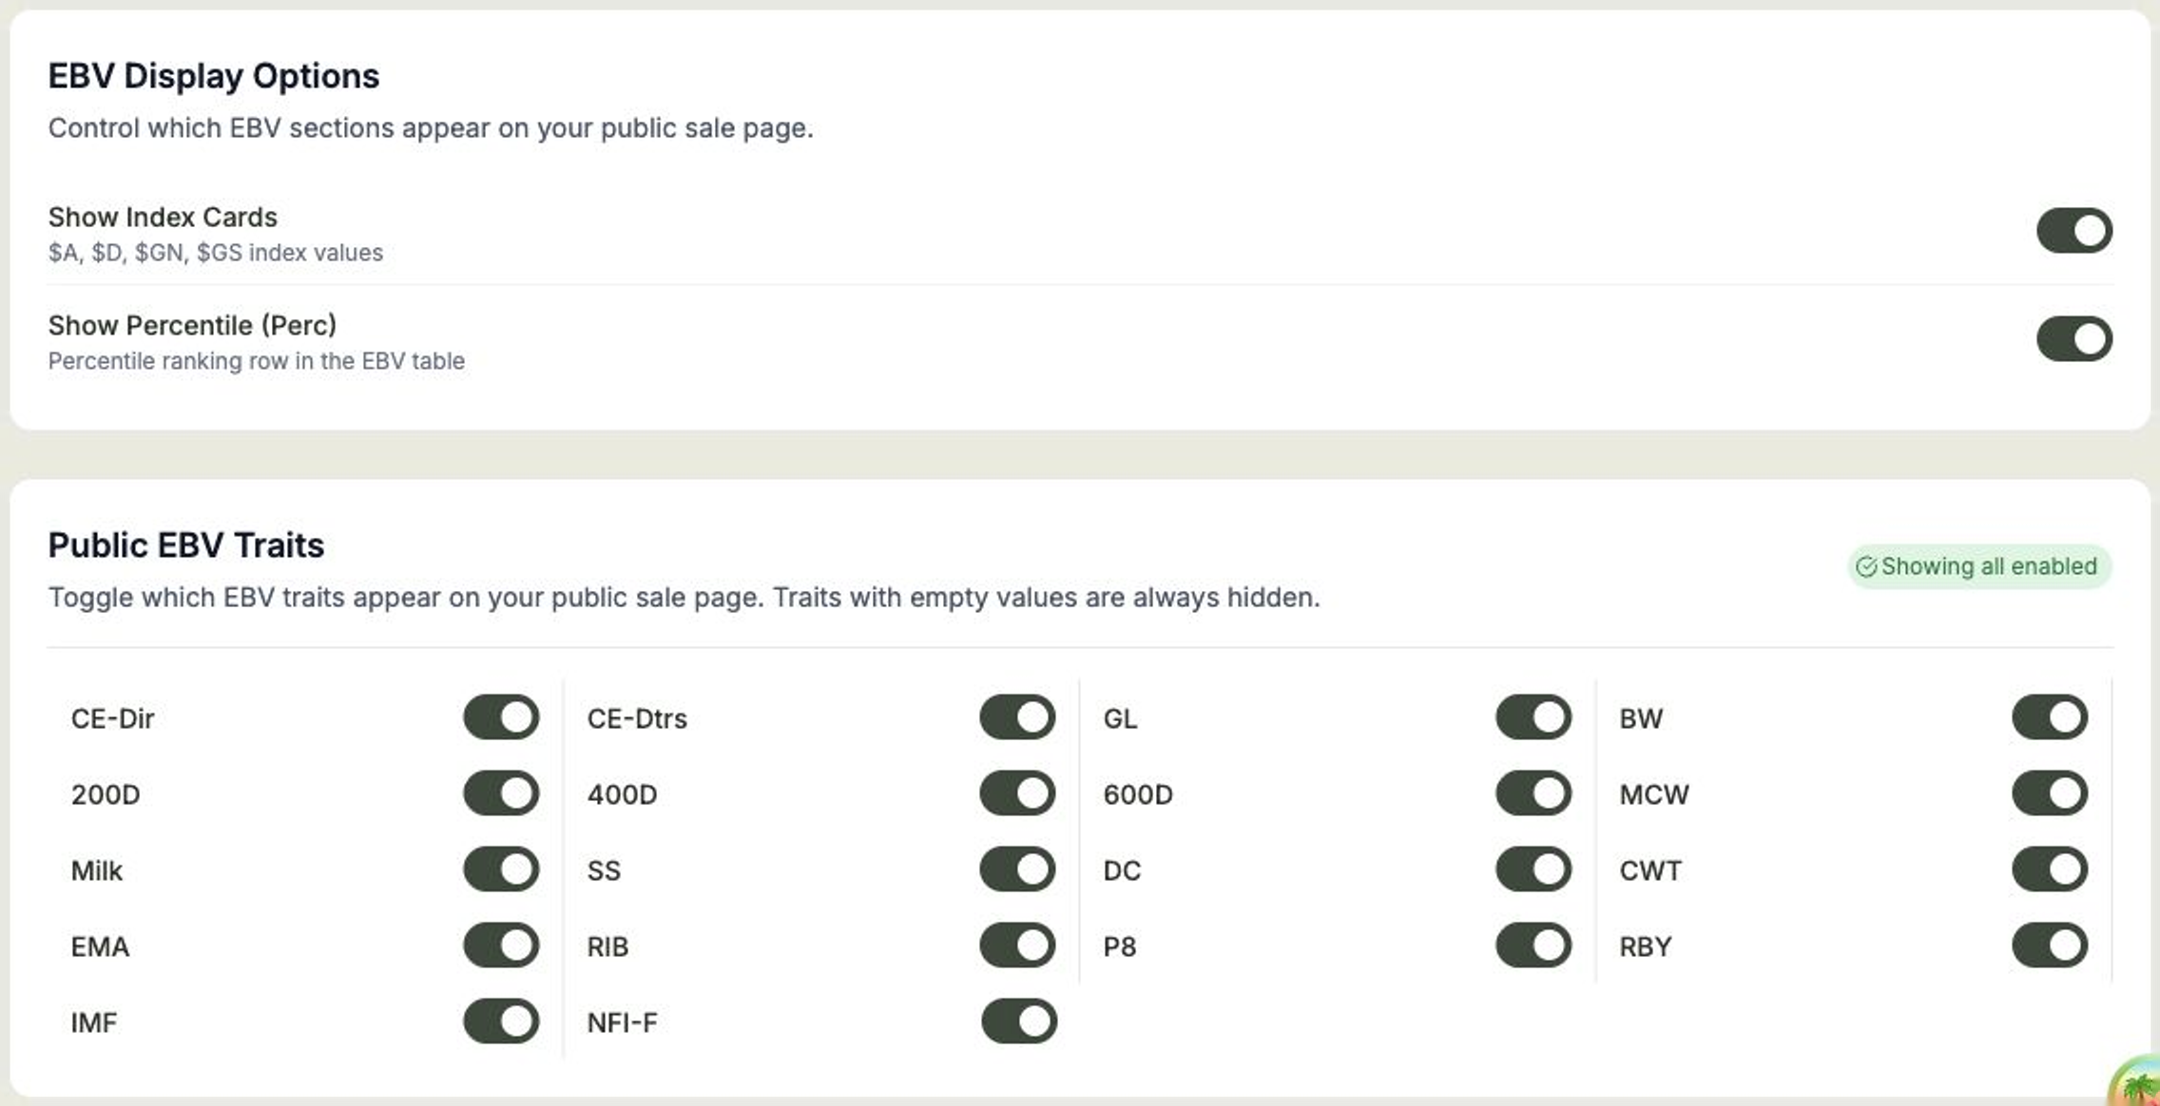
Task: Toggle the 600D trait switch
Action: pyautogui.click(x=1533, y=793)
